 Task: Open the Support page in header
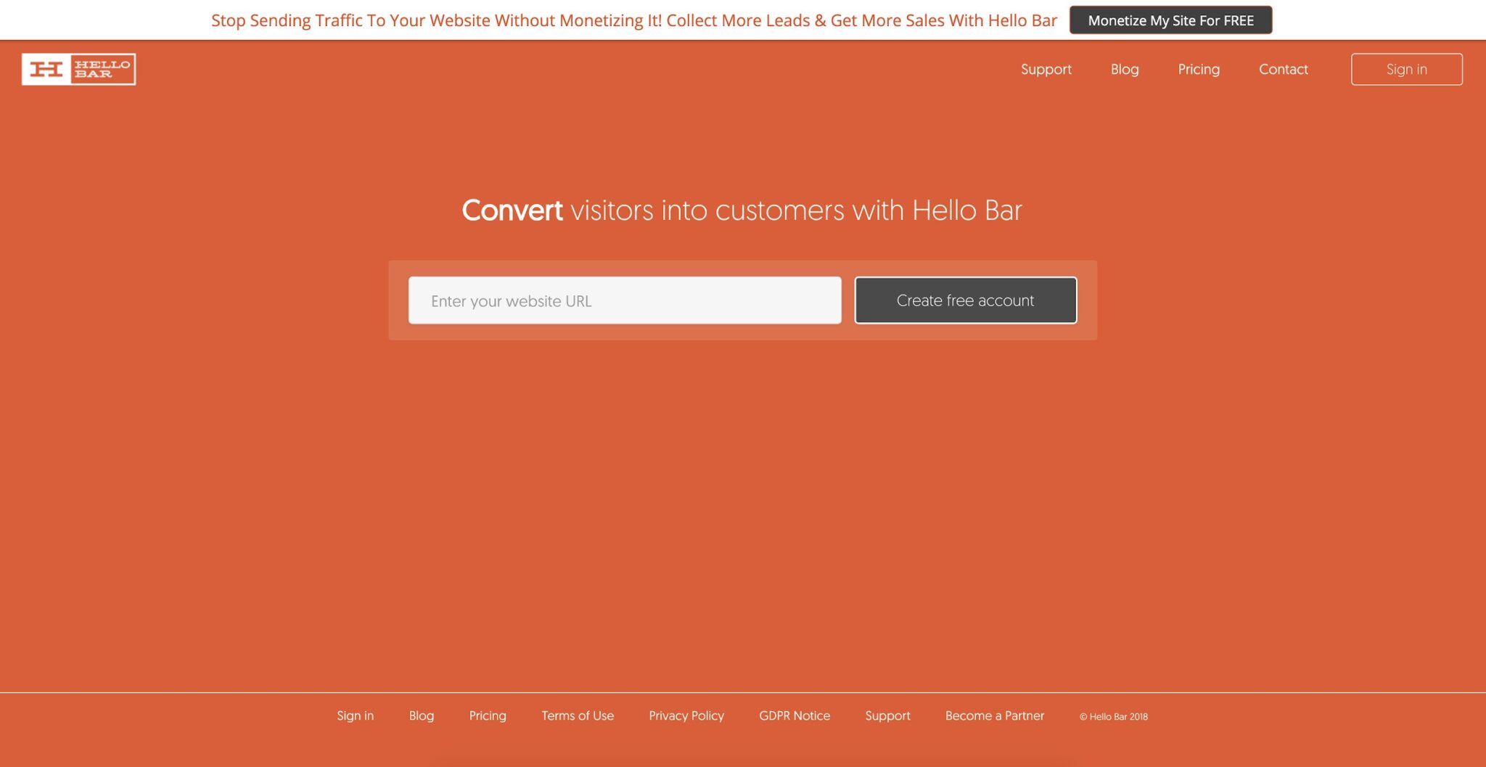[1046, 69]
